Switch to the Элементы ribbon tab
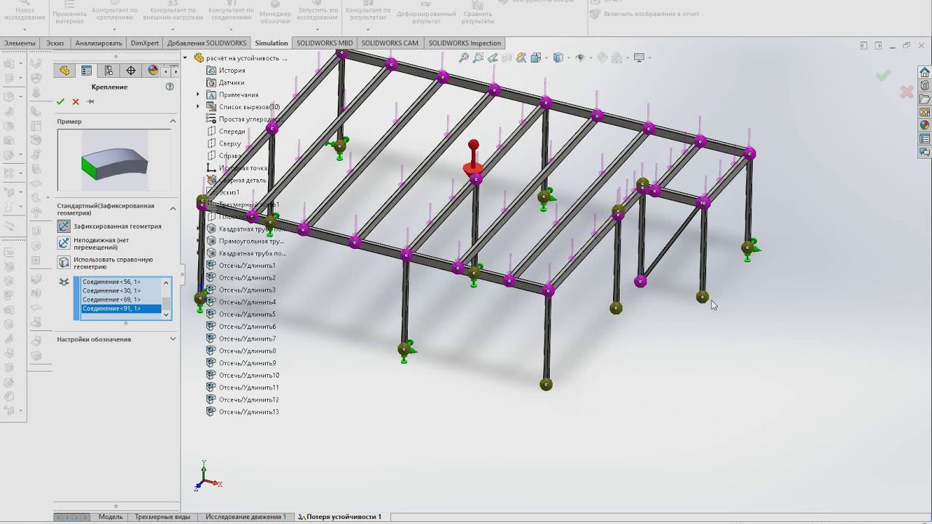The image size is (932, 524). (x=20, y=43)
